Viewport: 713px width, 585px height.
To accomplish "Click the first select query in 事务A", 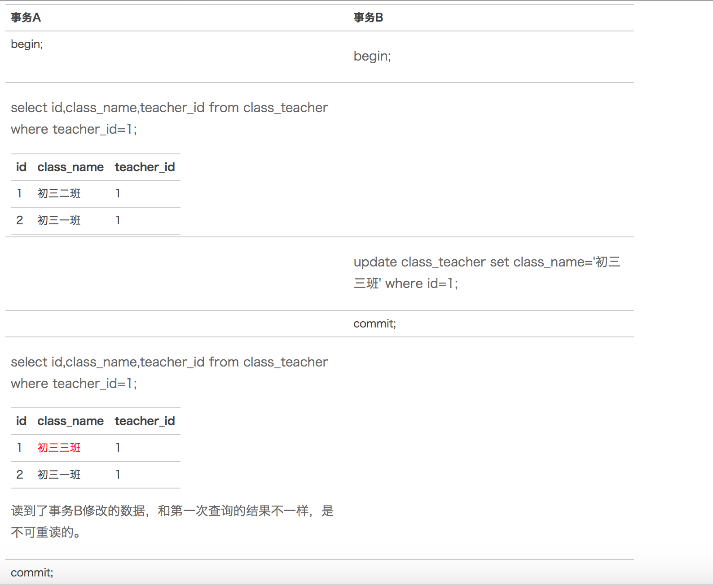I will pyautogui.click(x=169, y=118).
